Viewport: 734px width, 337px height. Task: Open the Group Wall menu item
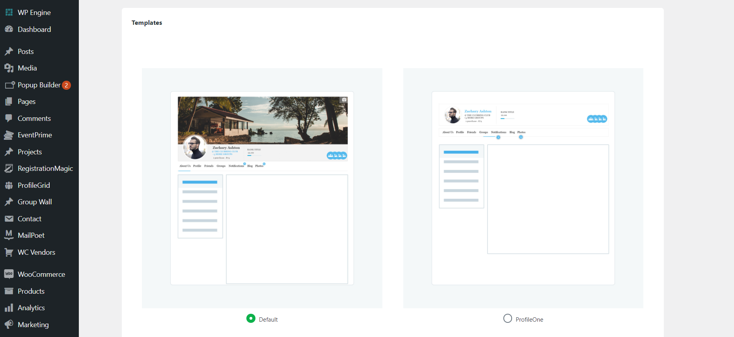(x=35, y=202)
